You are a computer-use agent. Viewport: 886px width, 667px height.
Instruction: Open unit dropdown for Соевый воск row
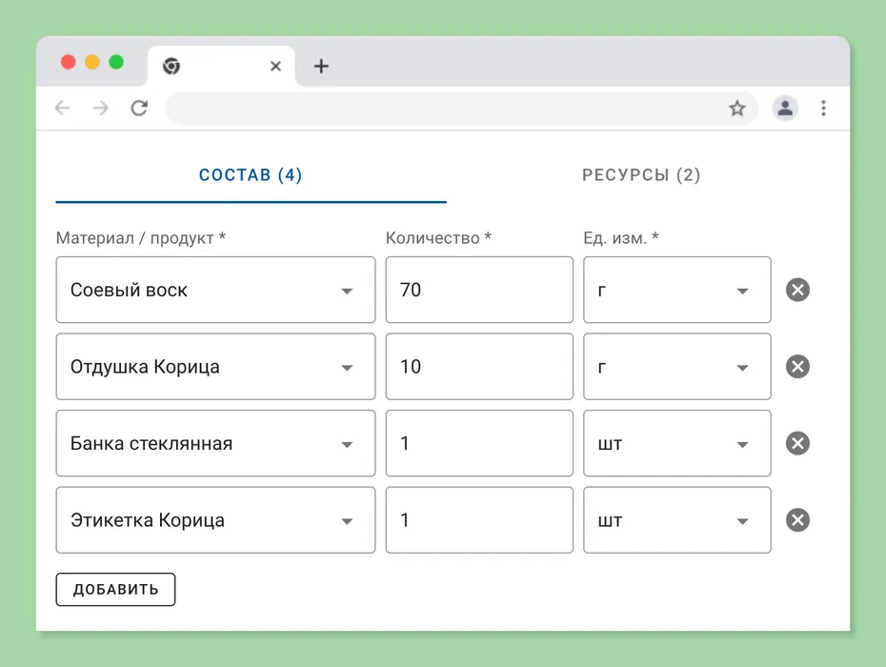pos(677,290)
